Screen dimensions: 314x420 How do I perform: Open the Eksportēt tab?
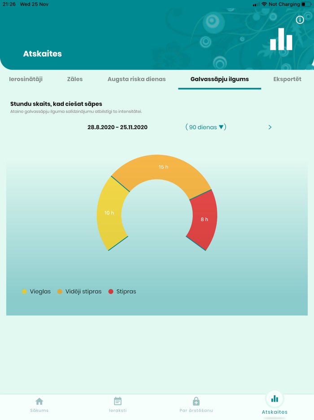point(287,79)
